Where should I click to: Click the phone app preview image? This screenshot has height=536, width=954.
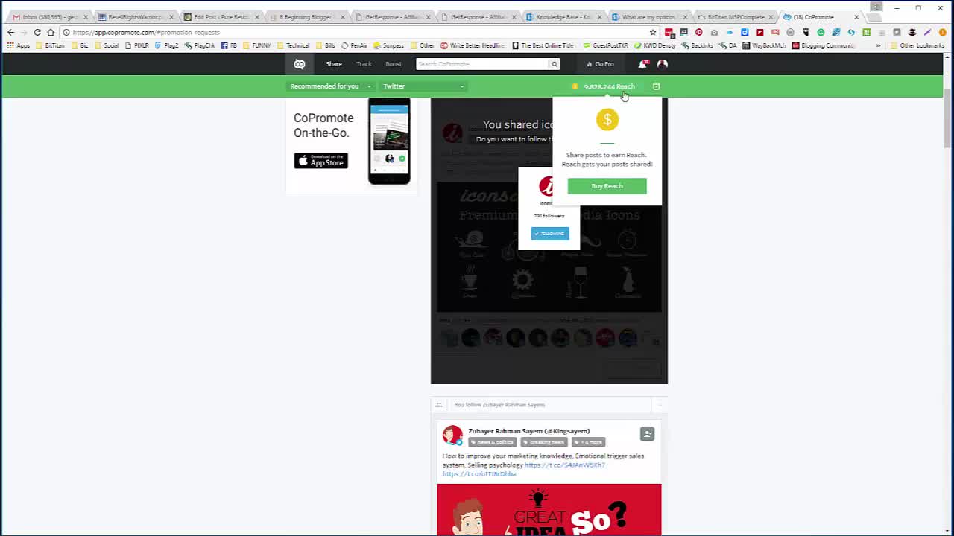click(x=389, y=141)
